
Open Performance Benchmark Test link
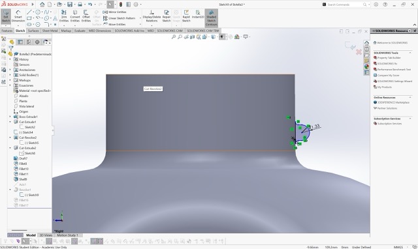pos(394,70)
